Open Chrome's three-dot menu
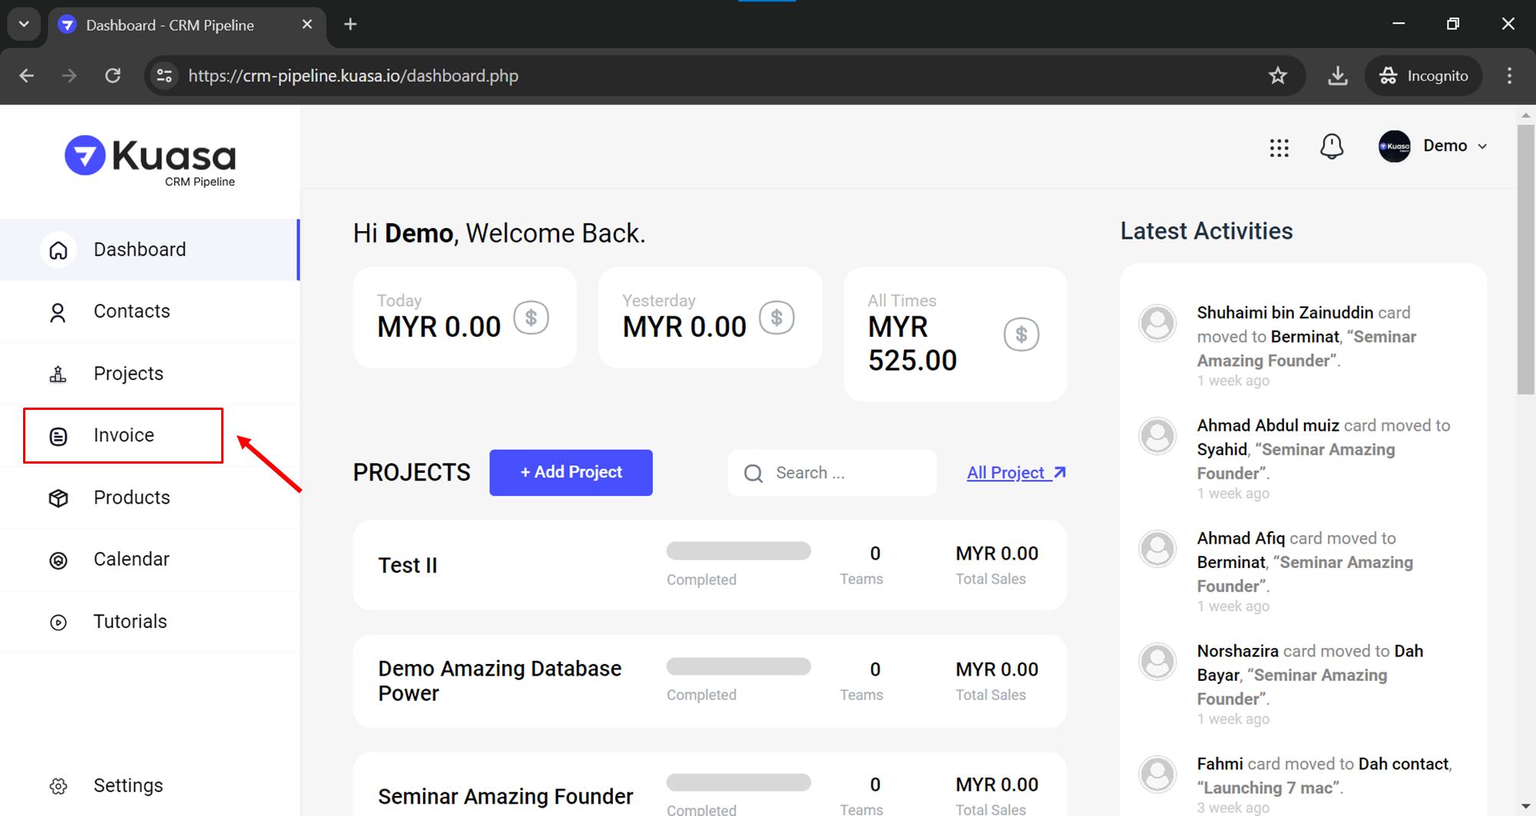This screenshot has height=816, width=1536. [1509, 76]
